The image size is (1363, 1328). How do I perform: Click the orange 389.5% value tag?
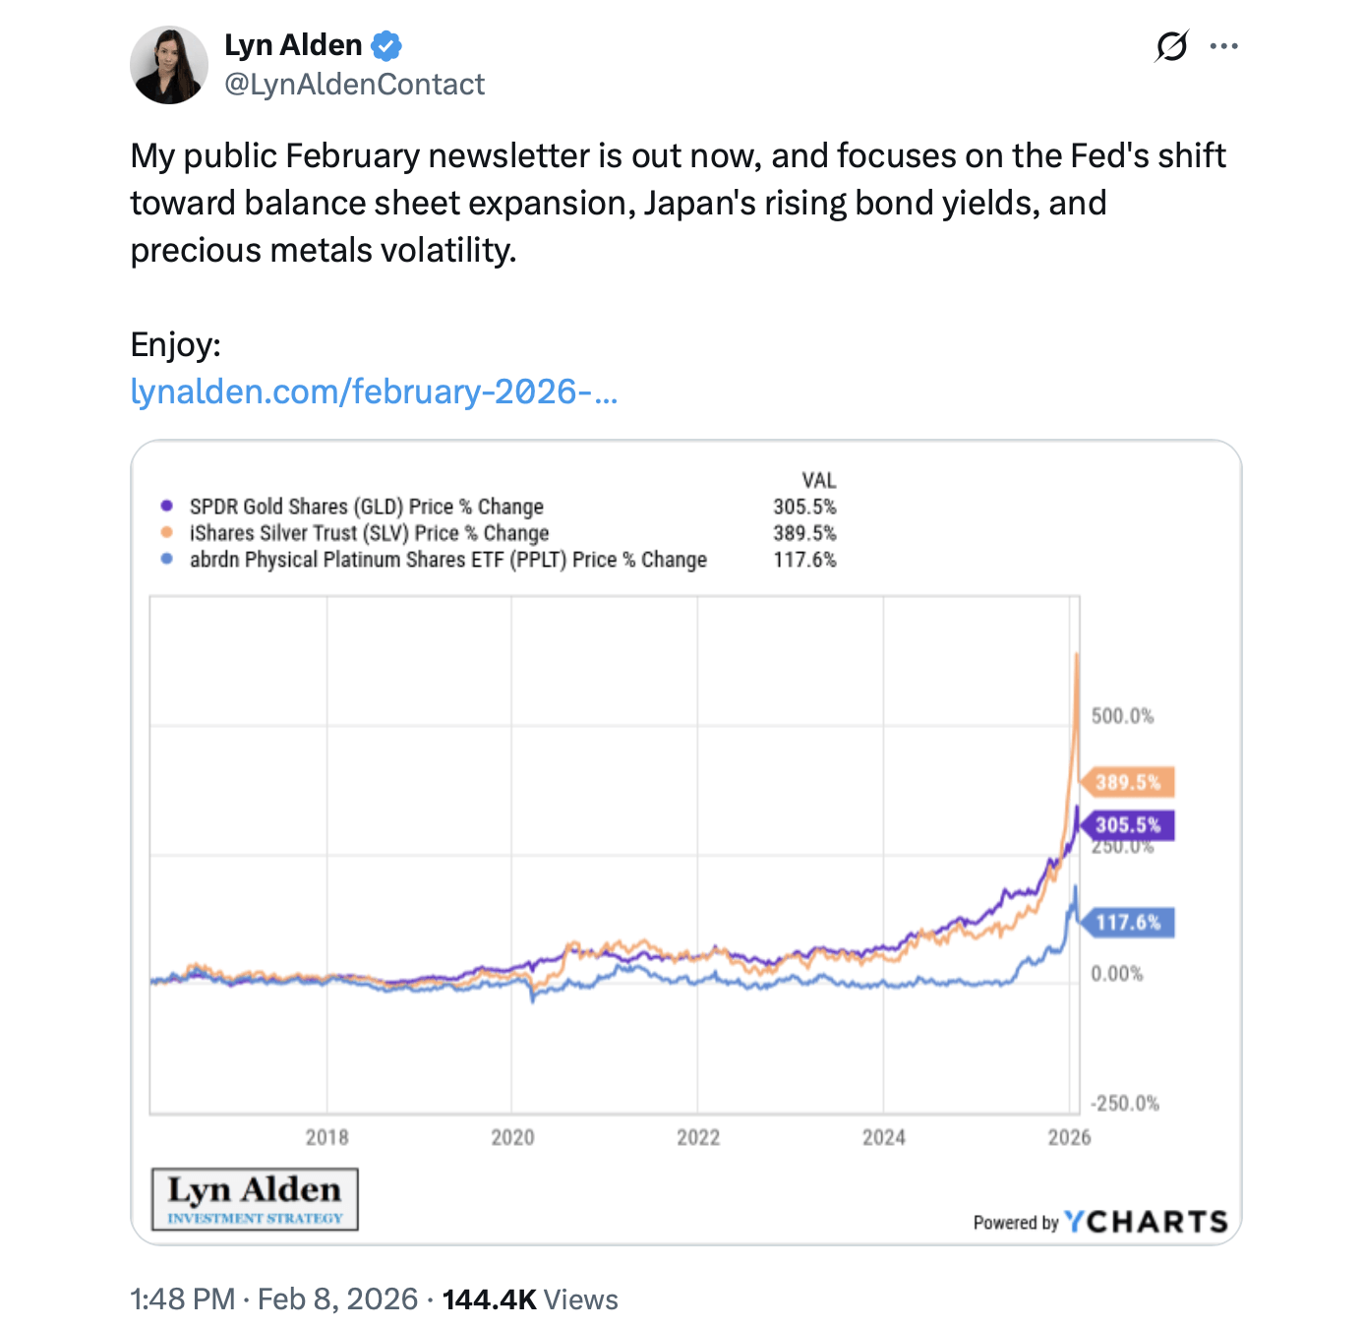click(x=1128, y=782)
